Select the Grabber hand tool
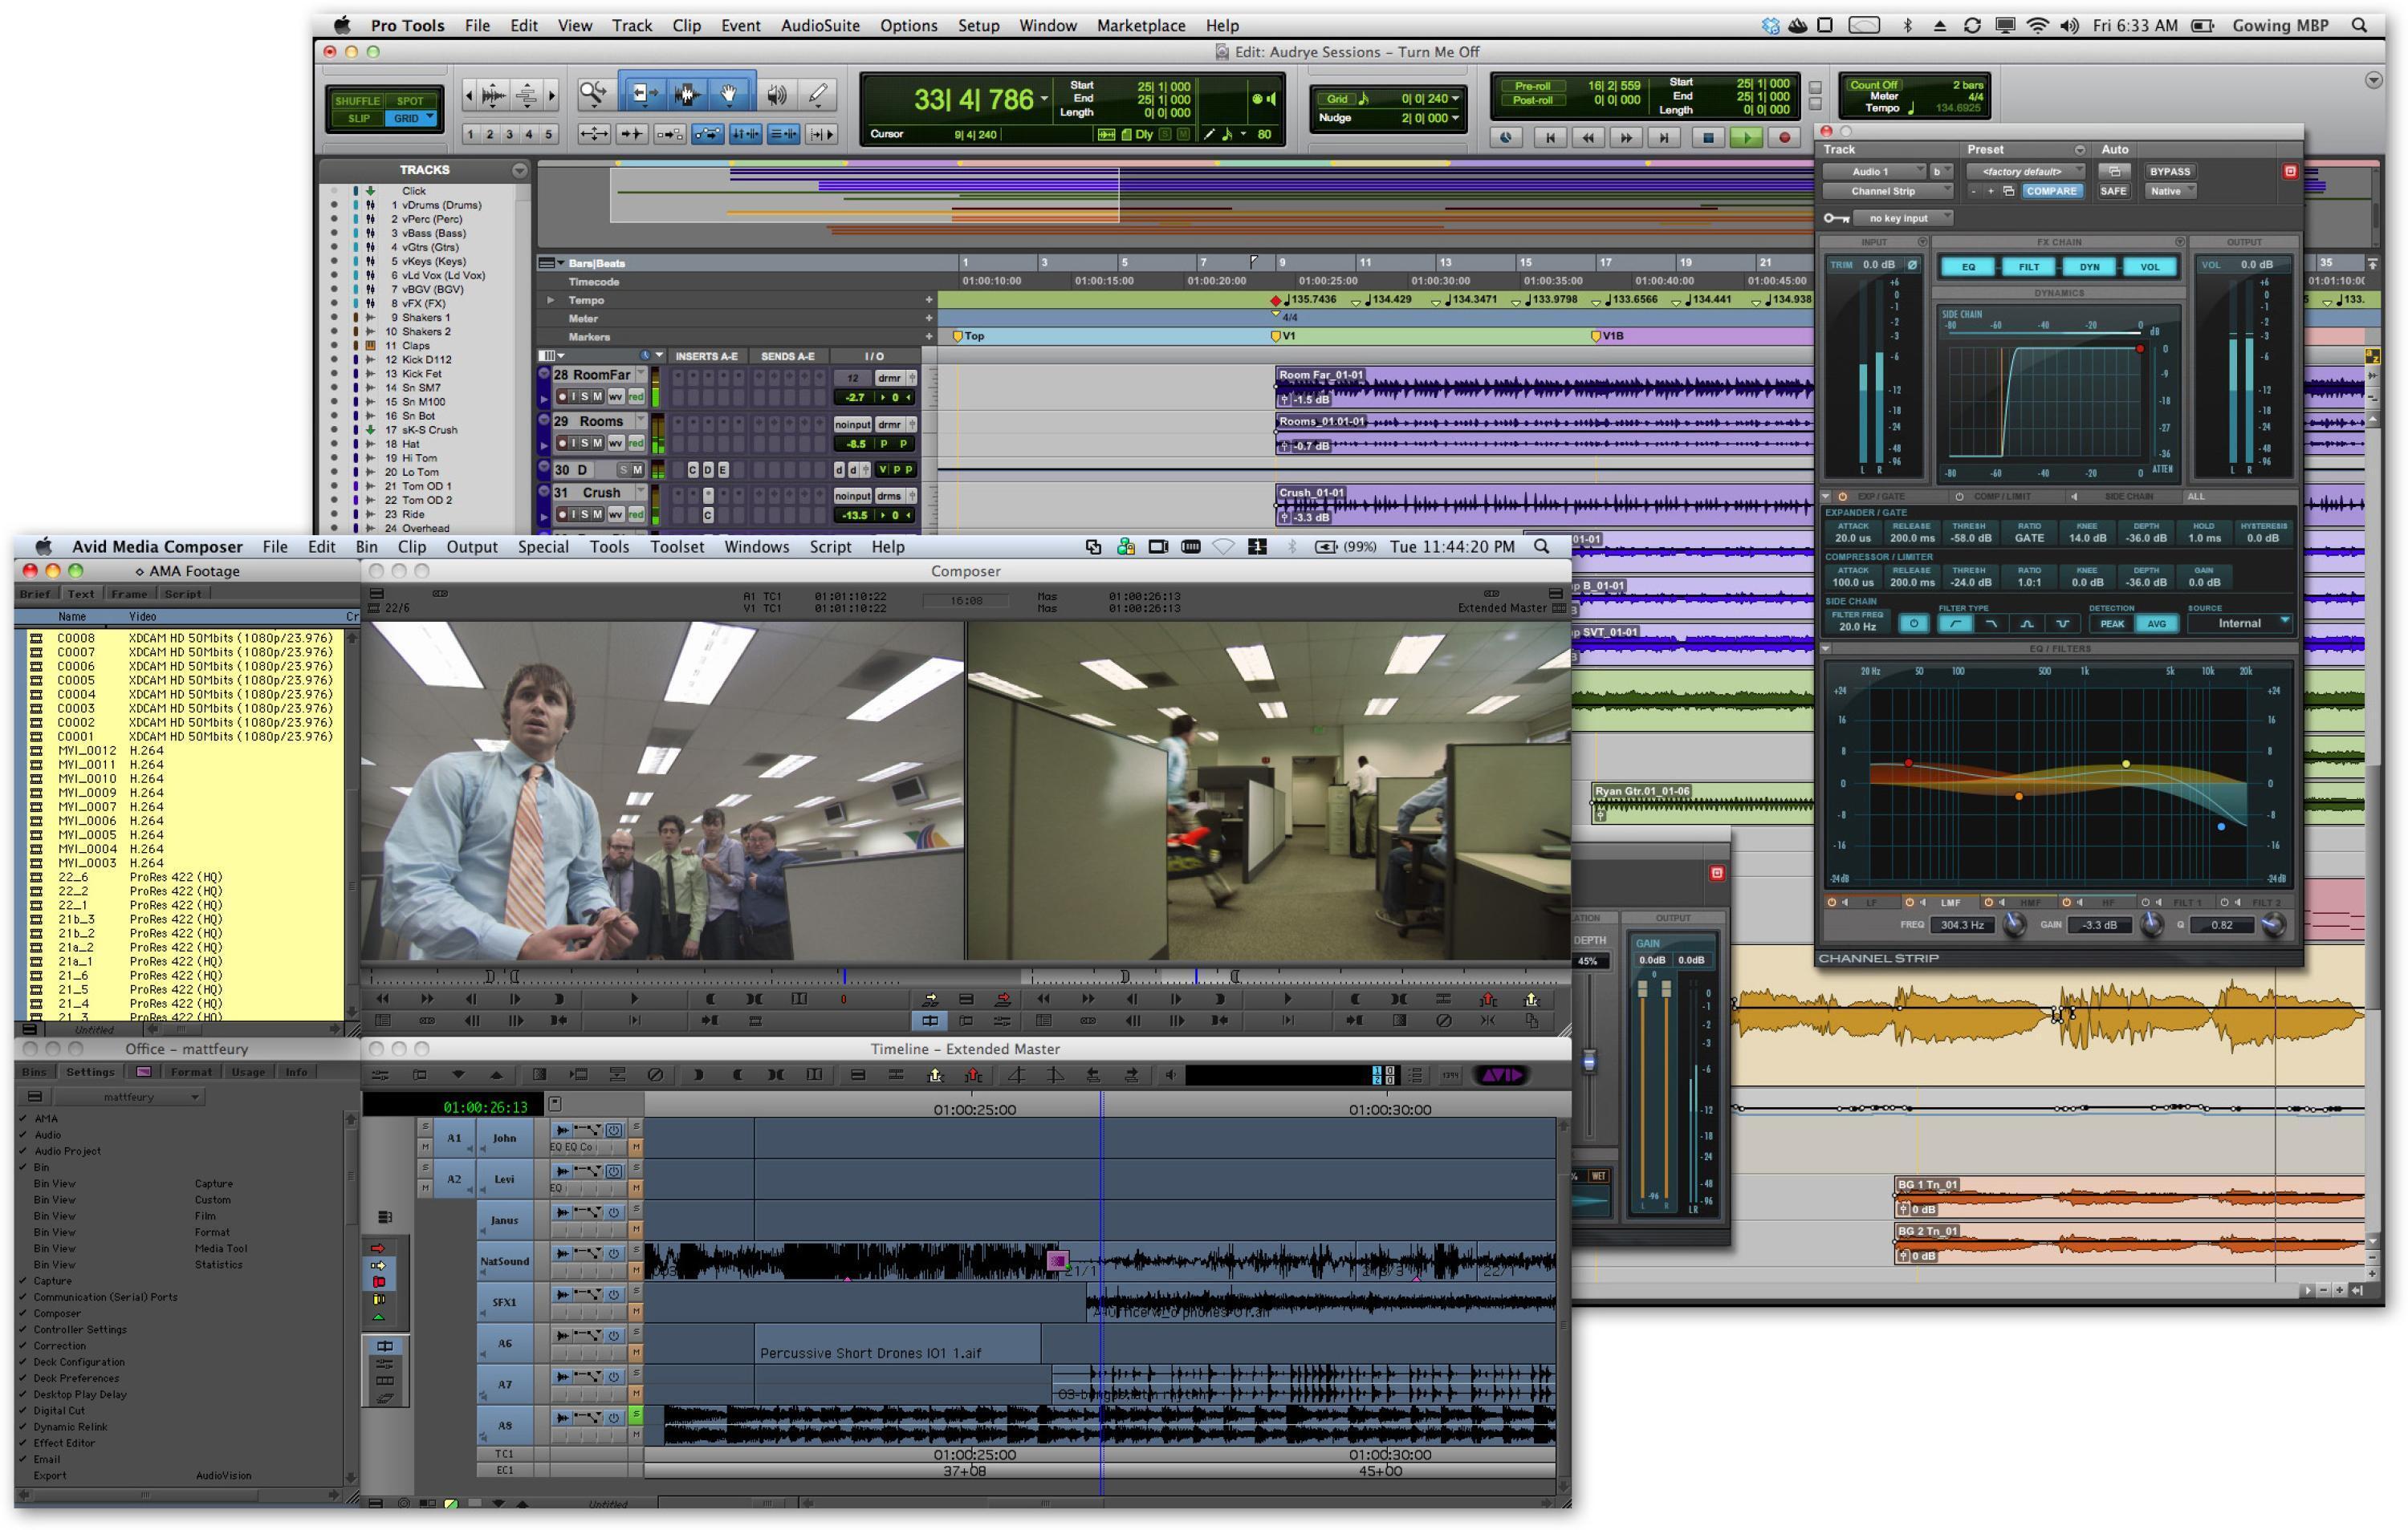Screen dimensions: 2408x1530 point(729,95)
